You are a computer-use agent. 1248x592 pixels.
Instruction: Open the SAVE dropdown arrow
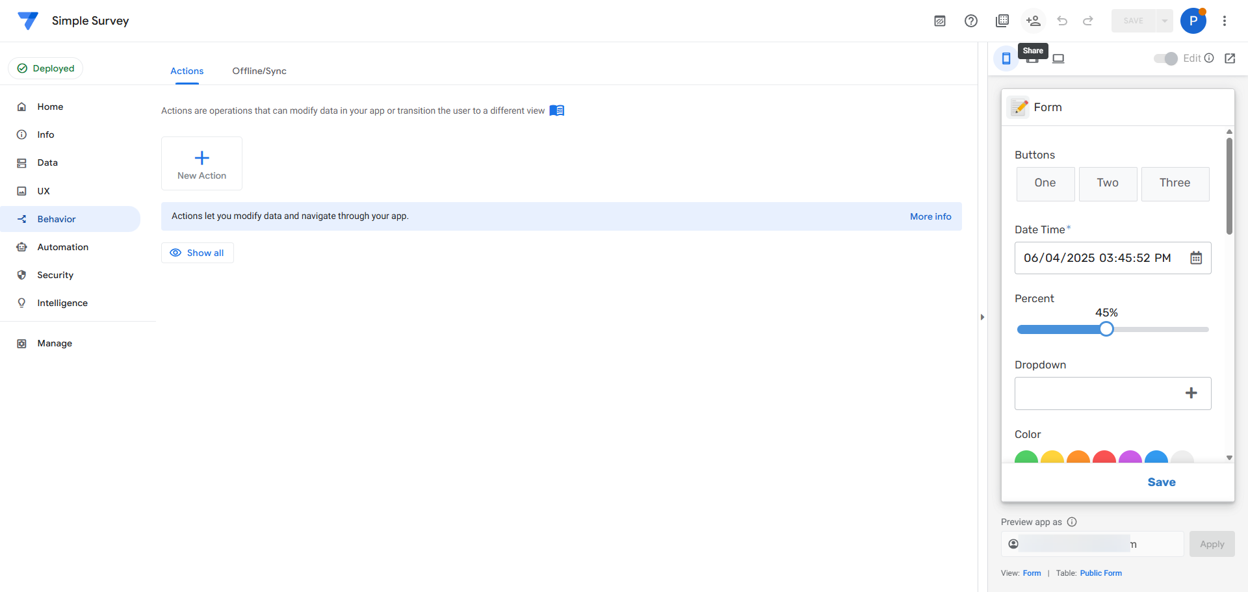click(x=1165, y=21)
